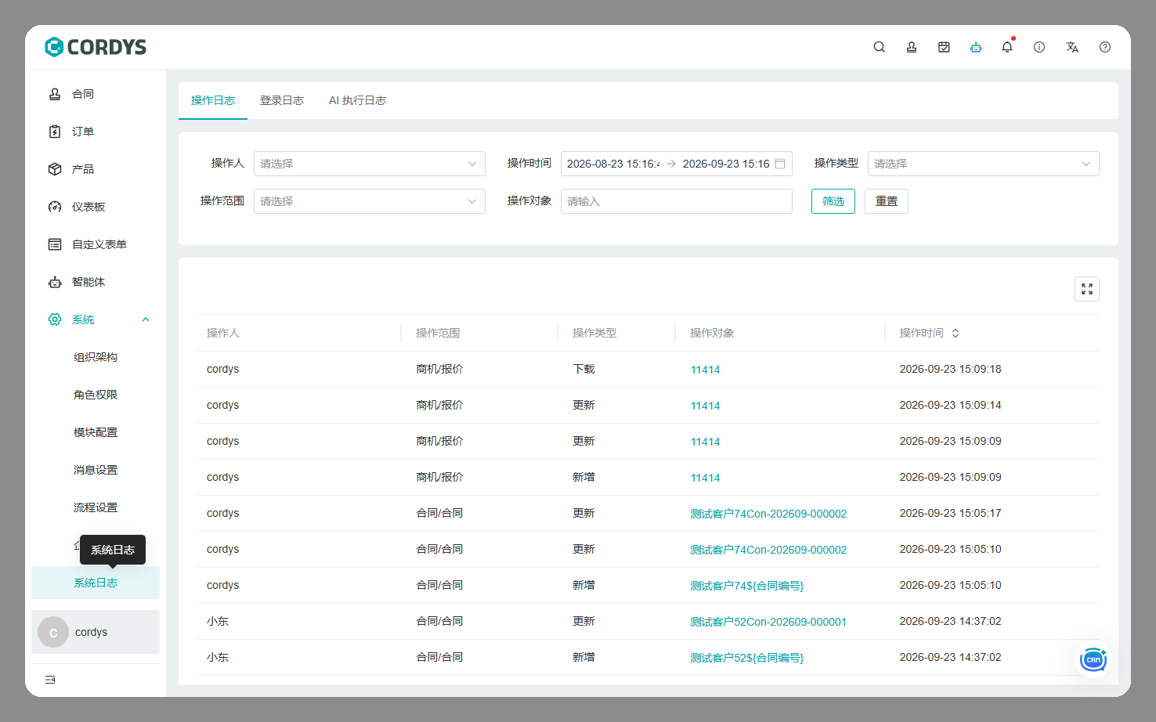This screenshot has width=1156, height=722.
Task: Toggle fullscreen table view icon
Action: tap(1087, 289)
